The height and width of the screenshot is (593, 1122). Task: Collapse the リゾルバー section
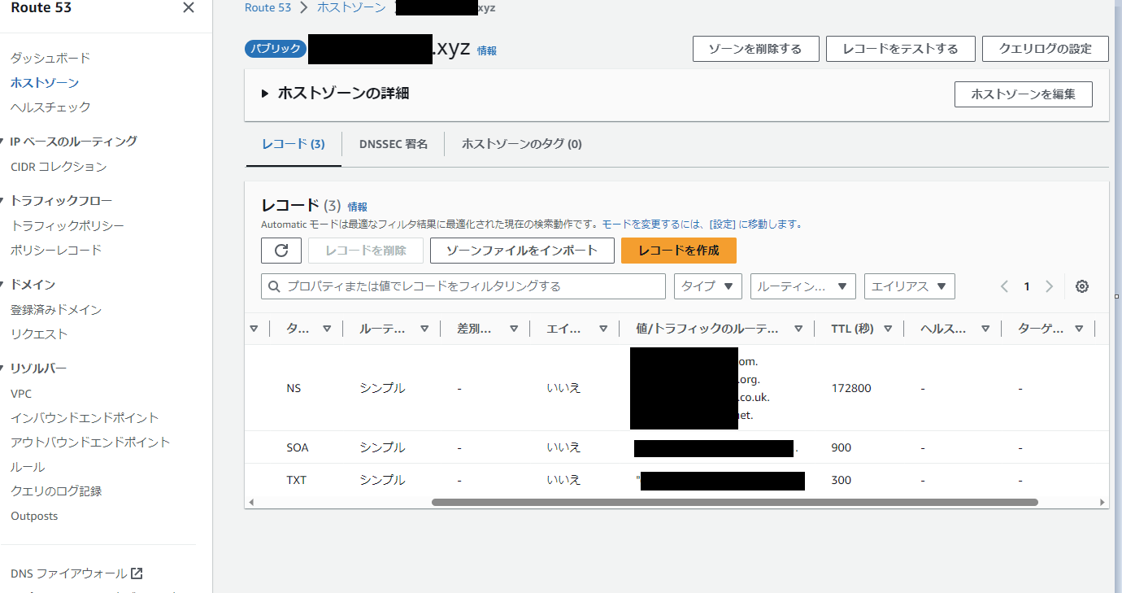3,368
